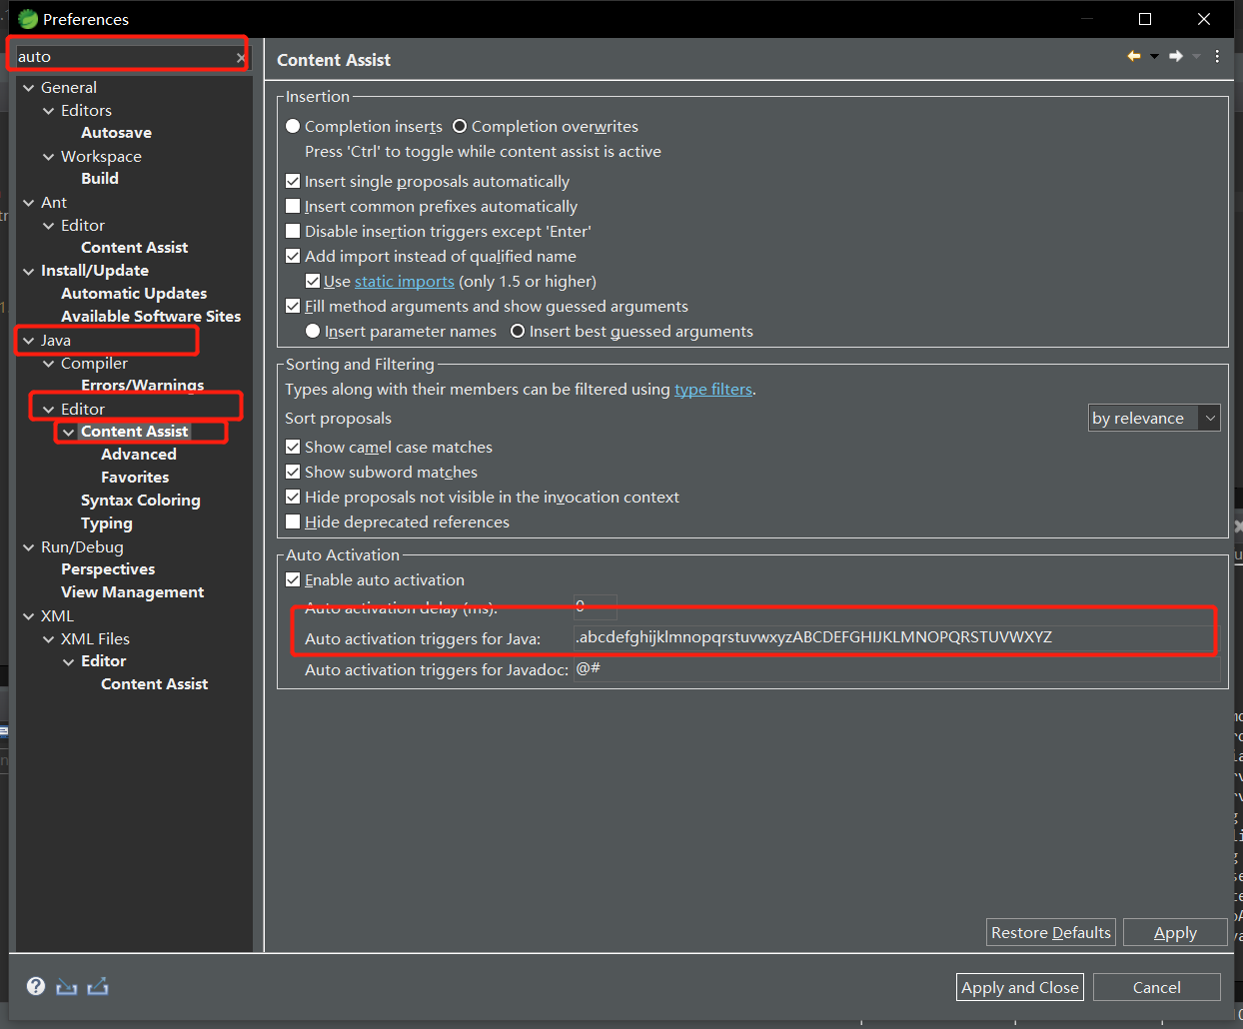Toggle Insert single proposals automatically
Image resolution: width=1243 pixels, height=1029 pixels.
(x=293, y=181)
